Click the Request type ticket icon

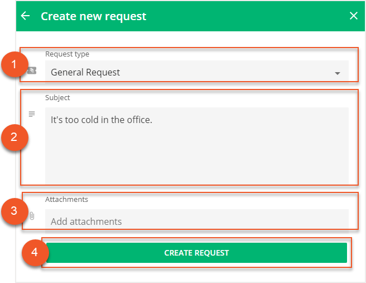point(32,71)
